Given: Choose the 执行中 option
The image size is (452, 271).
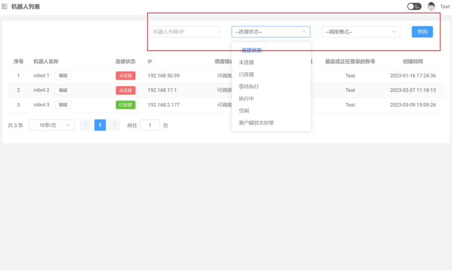Looking at the screenshot, I should point(271,99).
